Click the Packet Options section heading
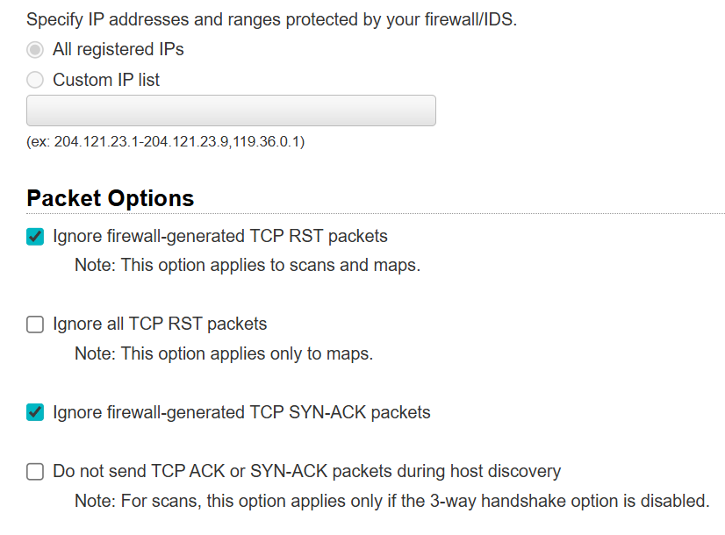Viewport: 725px width, 535px height. pyautogui.click(x=111, y=198)
